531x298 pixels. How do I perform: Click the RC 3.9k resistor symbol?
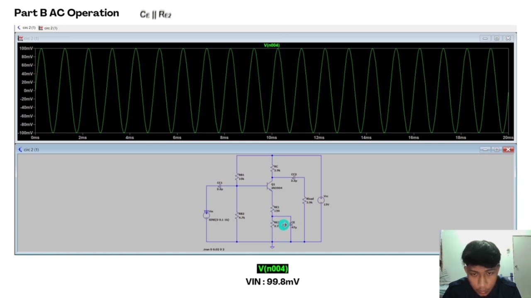click(x=273, y=168)
